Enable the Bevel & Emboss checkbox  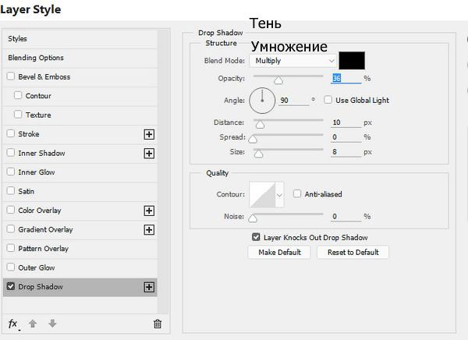[x=11, y=76]
